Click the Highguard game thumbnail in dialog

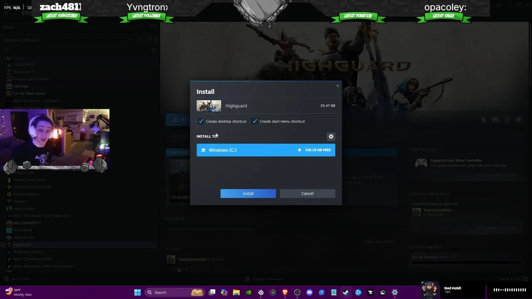[x=209, y=106]
